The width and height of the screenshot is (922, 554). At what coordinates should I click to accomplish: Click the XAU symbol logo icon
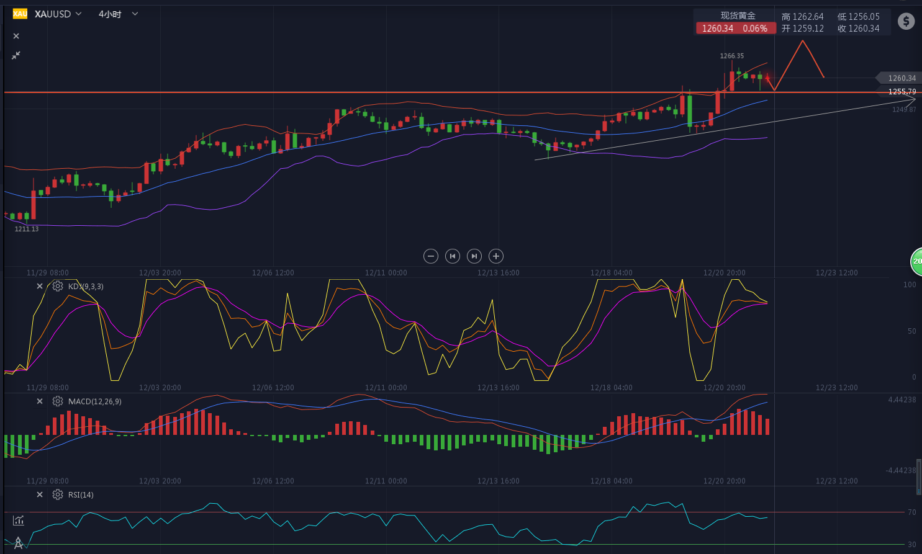click(20, 14)
